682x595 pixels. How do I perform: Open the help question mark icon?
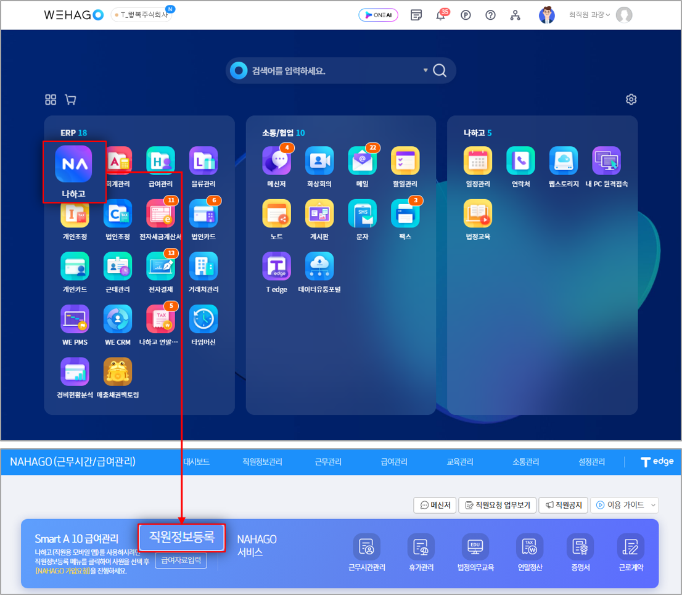point(490,15)
